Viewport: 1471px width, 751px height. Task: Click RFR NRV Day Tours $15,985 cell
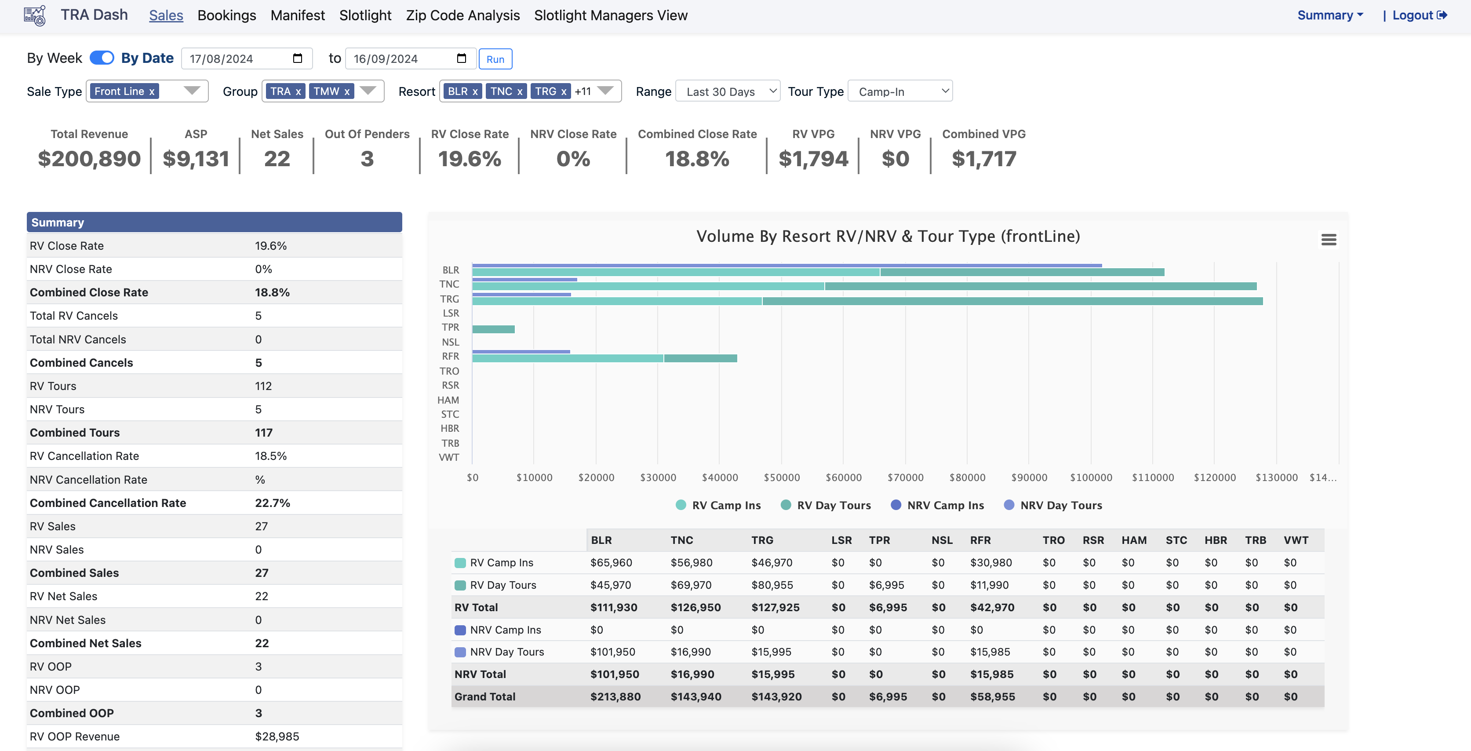[x=990, y=652]
